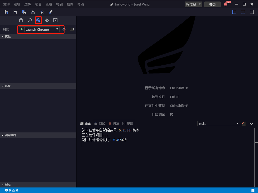Open the 选择 menu
Screen dimensions: 258x193
click(x=28, y=5)
